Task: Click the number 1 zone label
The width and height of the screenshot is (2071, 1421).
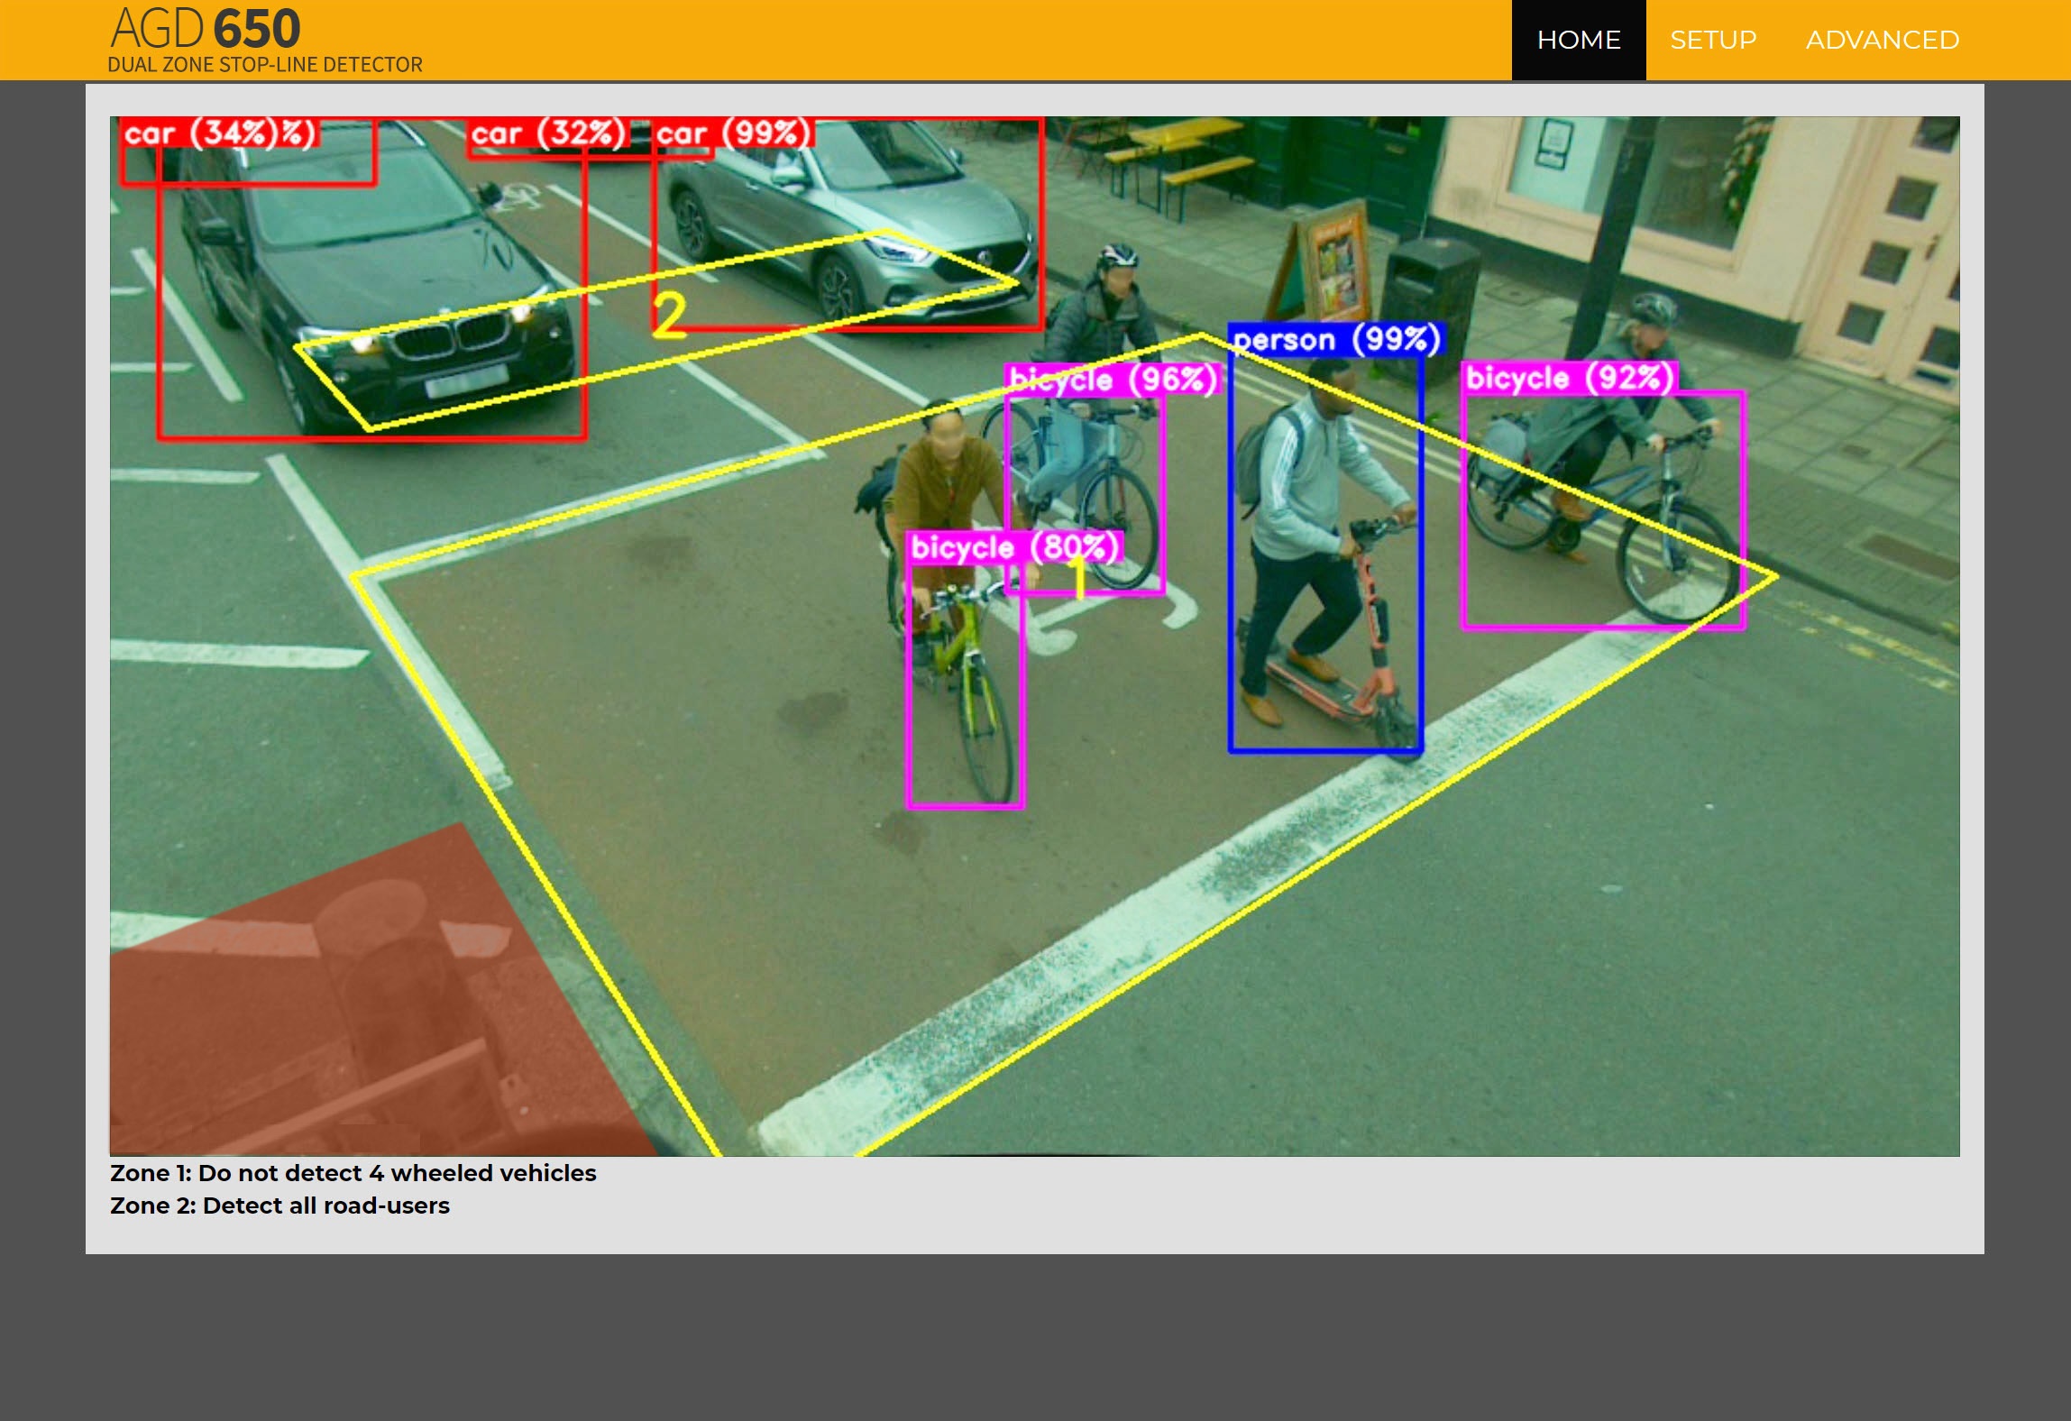Action: click(1079, 578)
